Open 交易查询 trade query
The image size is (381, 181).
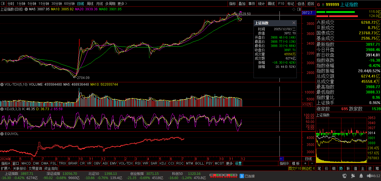(35, 168)
